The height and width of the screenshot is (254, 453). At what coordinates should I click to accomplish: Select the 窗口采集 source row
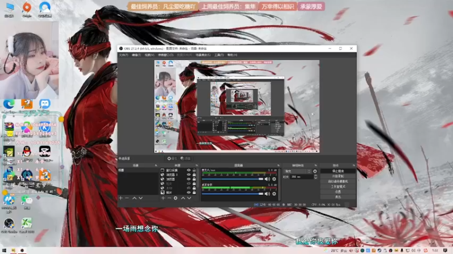[178, 170]
